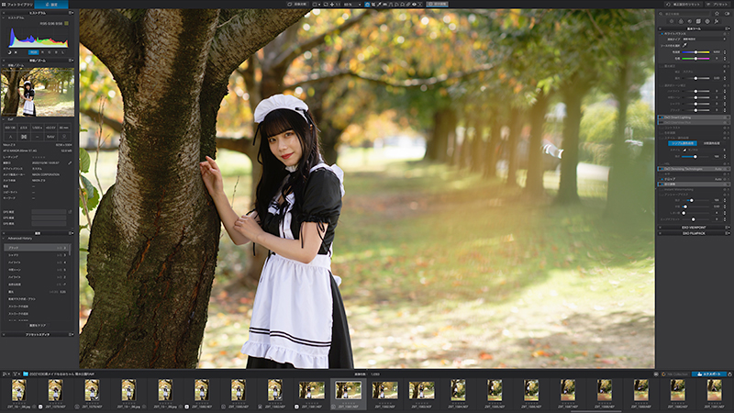Viewport: 734px width, 413px height.
Task: Toggle DxO Denoising Technologies correction
Action: point(662,169)
